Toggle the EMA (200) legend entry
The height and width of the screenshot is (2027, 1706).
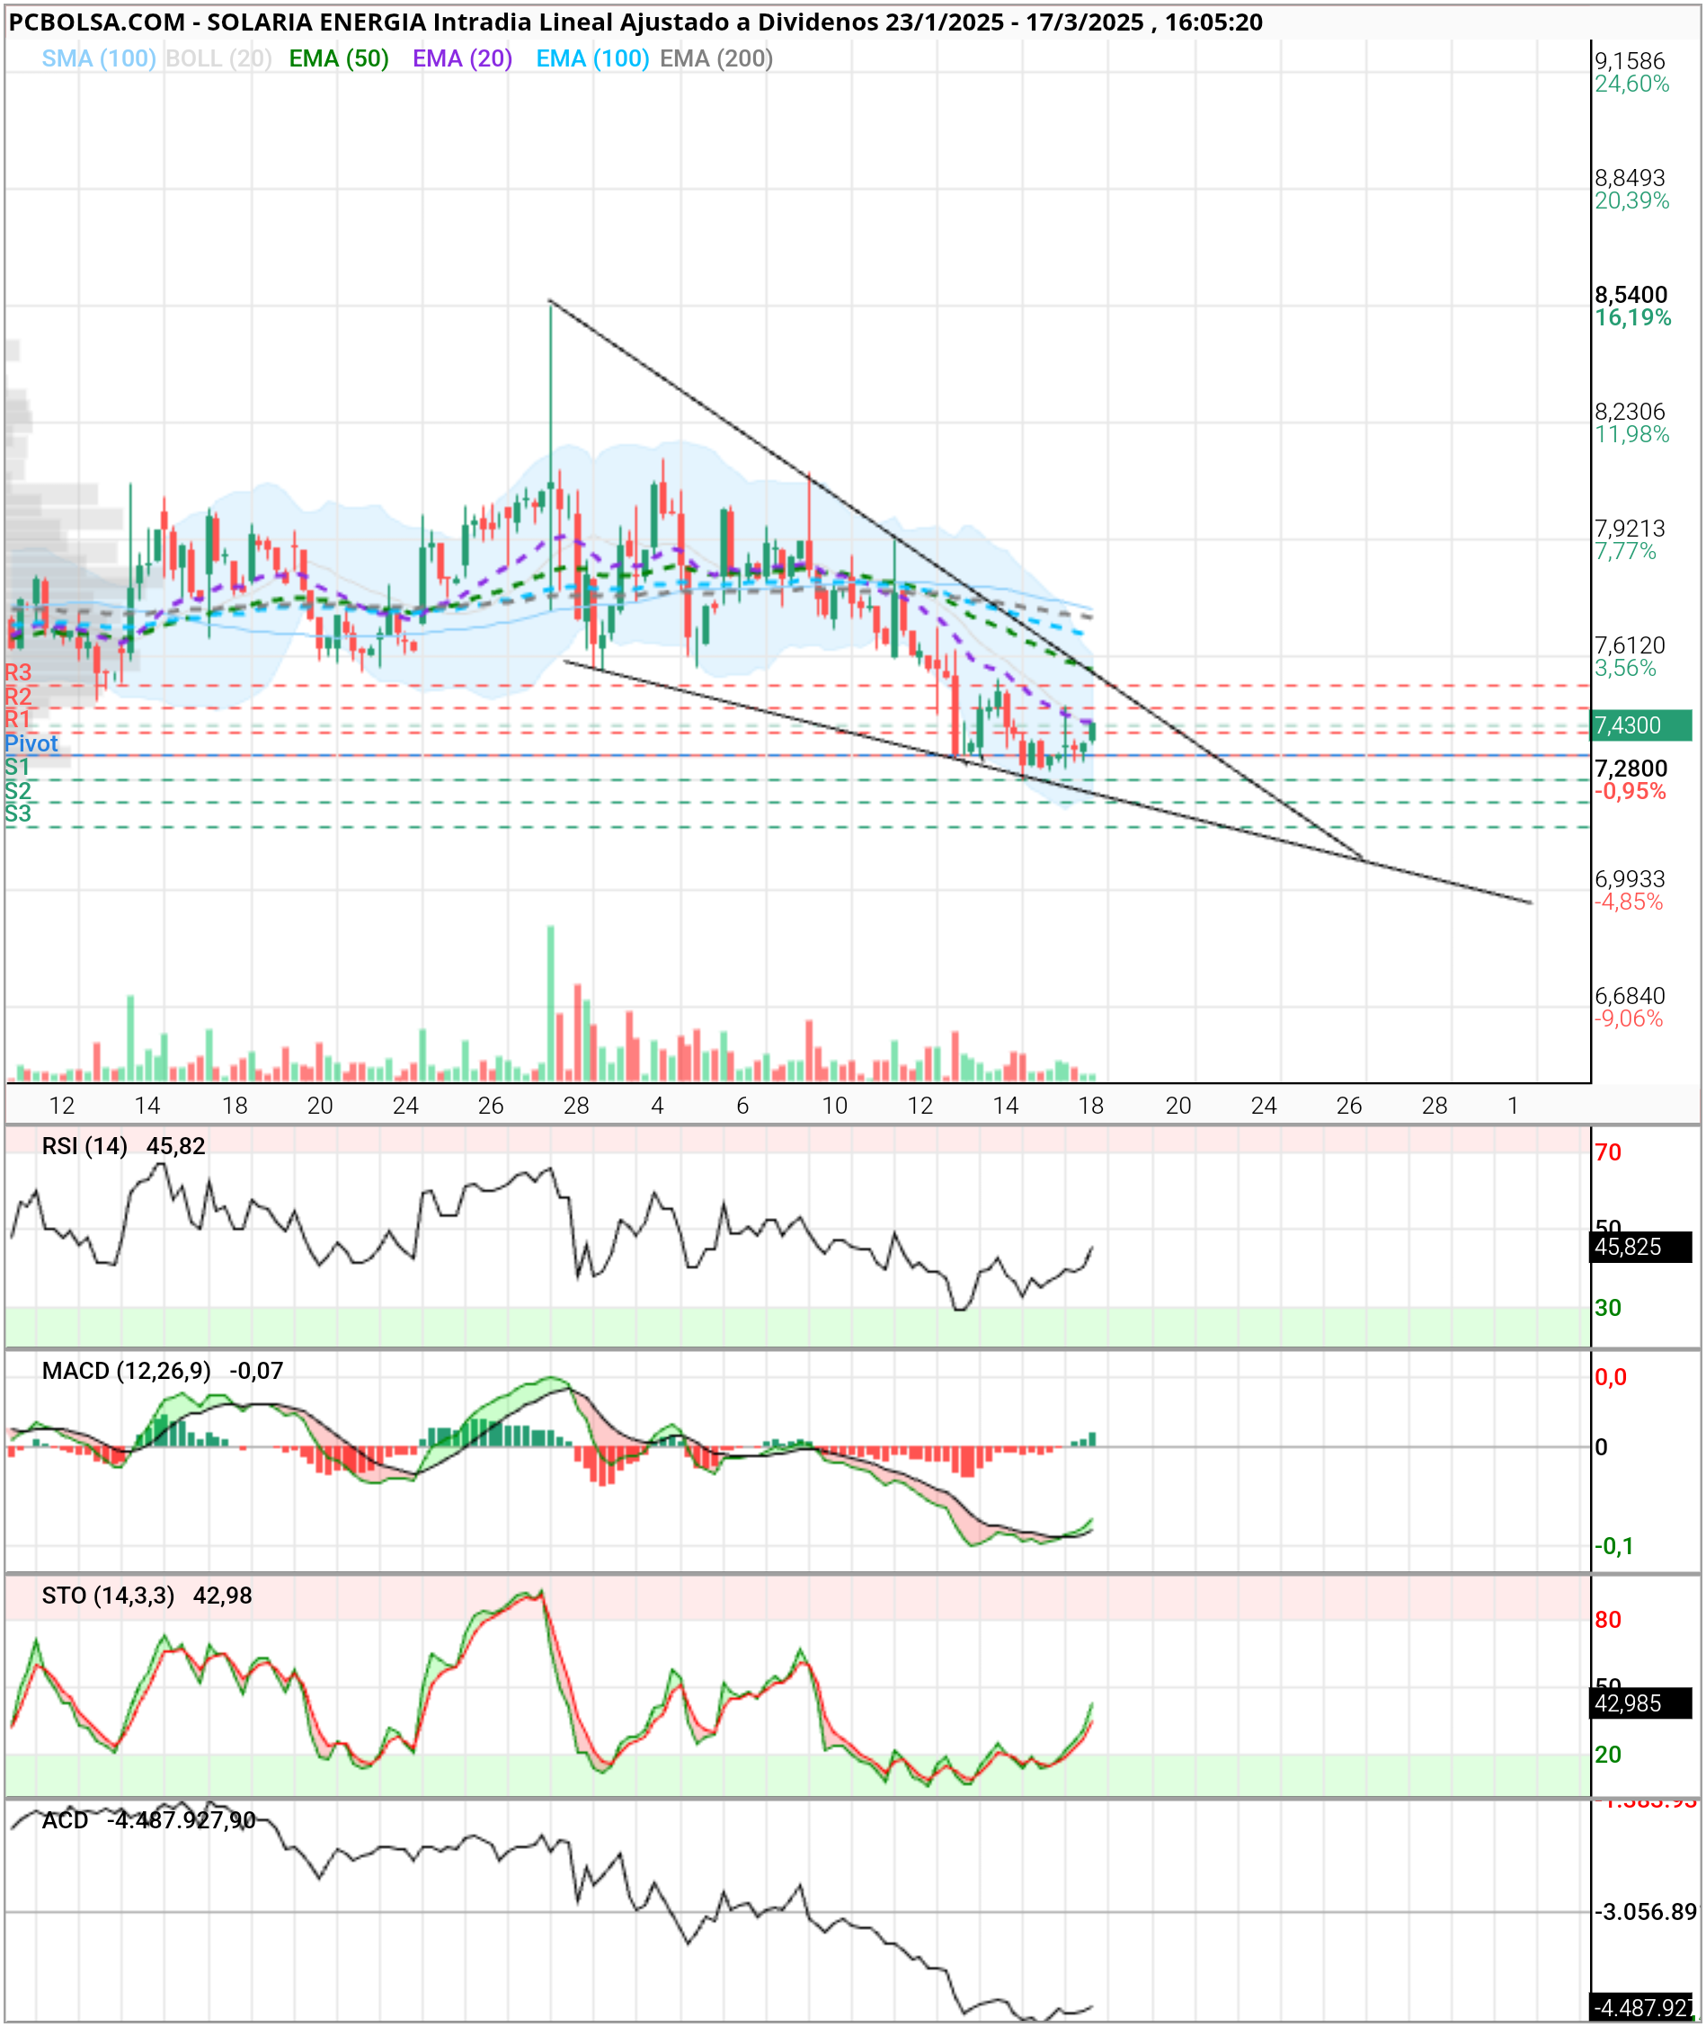(715, 59)
